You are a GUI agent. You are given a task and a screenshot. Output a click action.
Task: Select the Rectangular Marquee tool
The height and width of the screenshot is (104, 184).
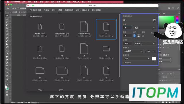7,19
